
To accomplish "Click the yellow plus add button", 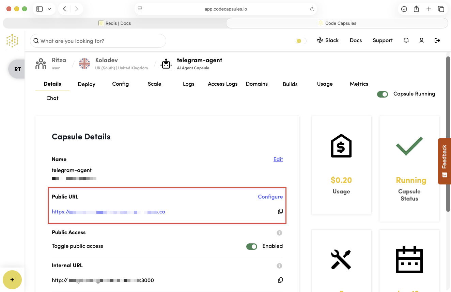I will 12,280.
